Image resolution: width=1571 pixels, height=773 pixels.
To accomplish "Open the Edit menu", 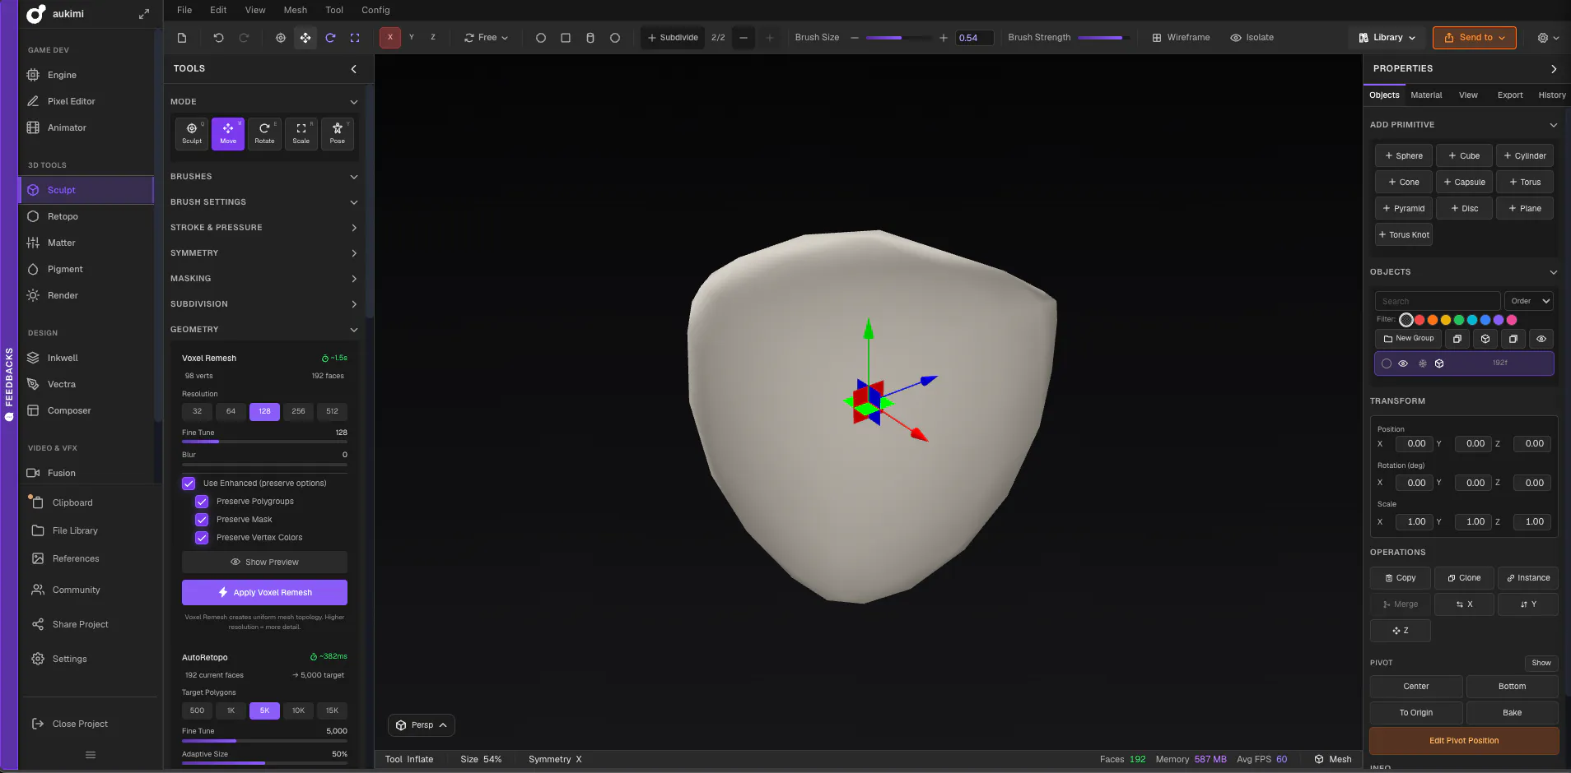I will click(218, 10).
